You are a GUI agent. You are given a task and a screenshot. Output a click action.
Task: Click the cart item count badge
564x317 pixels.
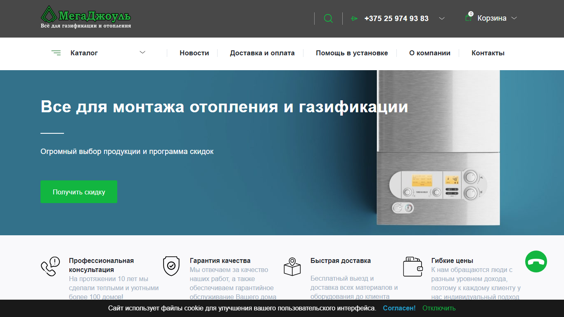(471, 14)
